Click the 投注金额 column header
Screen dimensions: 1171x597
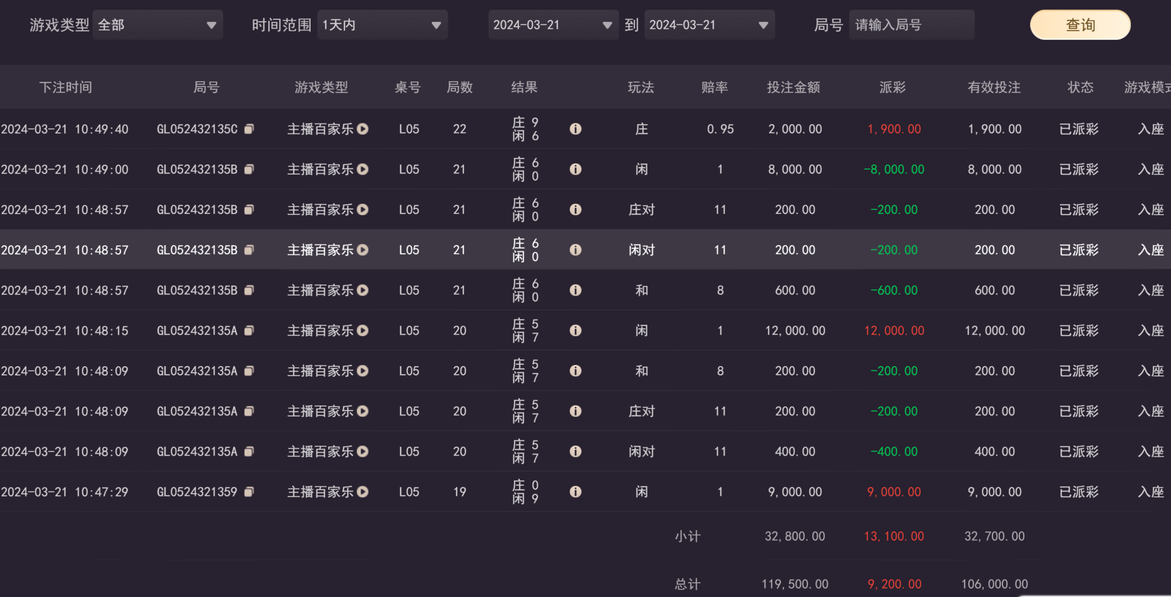click(x=794, y=87)
